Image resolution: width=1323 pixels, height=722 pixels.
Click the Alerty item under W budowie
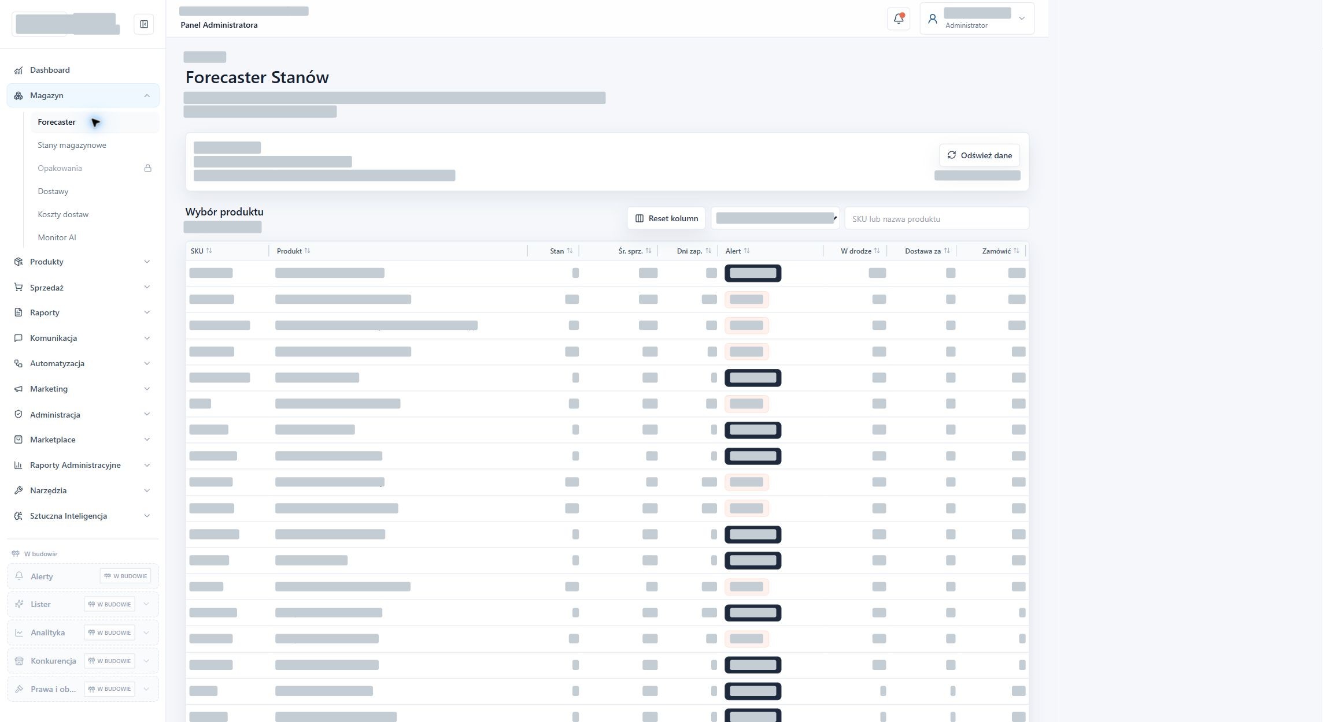click(x=83, y=576)
